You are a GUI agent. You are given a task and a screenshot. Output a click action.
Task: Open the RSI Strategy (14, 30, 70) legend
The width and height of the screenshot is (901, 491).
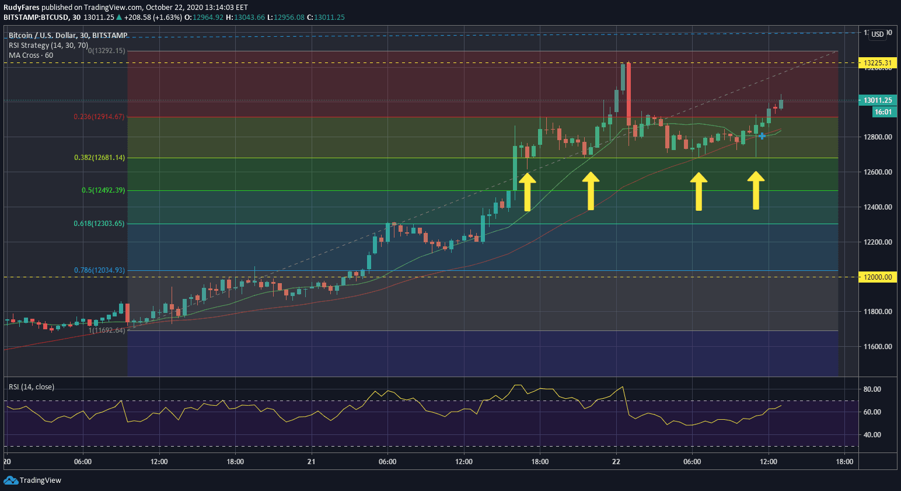[48, 45]
